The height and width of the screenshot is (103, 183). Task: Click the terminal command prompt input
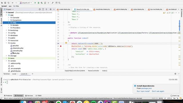coord(7,82)
